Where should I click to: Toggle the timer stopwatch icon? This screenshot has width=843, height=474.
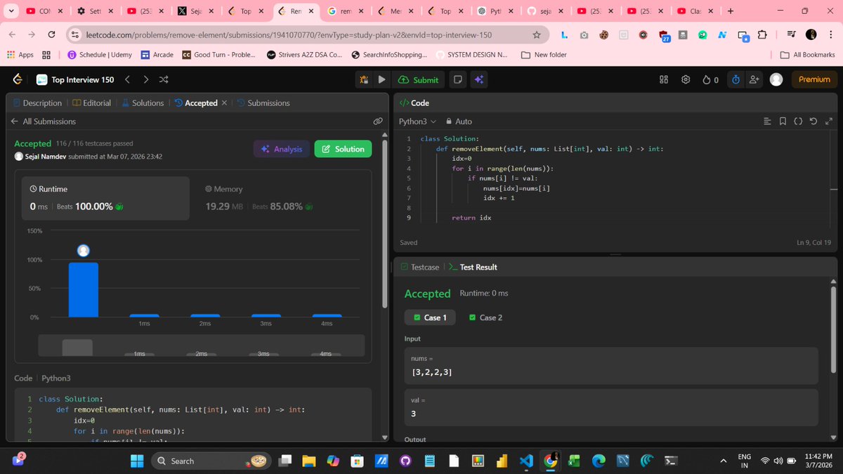click(736, 79)
